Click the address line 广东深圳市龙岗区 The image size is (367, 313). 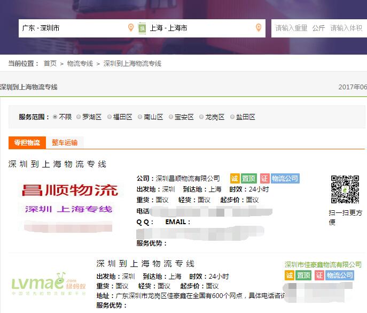tap(190, 296)
